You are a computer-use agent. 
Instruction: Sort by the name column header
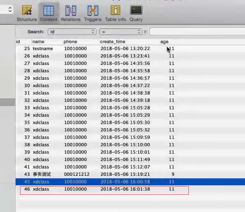pyautogui.click(x=38, y=41)
